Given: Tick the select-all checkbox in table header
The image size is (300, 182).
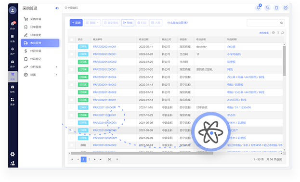Looking at the screenshot, I should click(72, 39).
